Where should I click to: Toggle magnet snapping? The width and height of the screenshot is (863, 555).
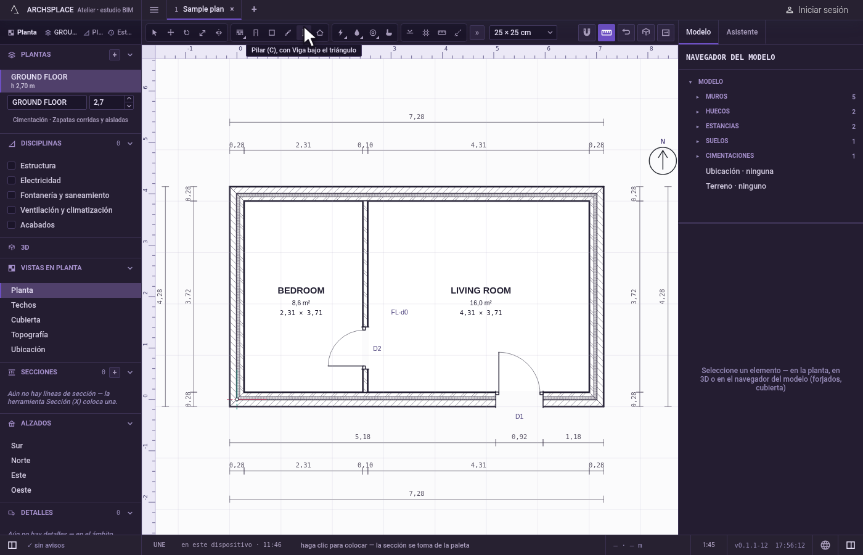587,32
